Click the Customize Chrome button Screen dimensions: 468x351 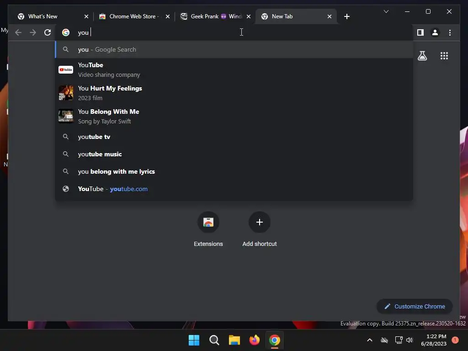coord(415,307)
